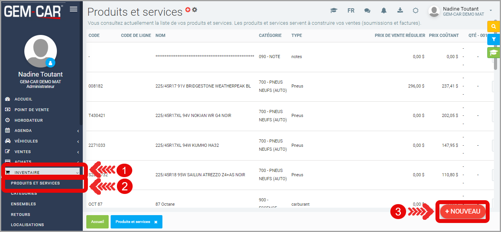Open the chat messages icon
Image resolution: width=501 pixels, height=232 pixels.
click(x=367, y=11)
